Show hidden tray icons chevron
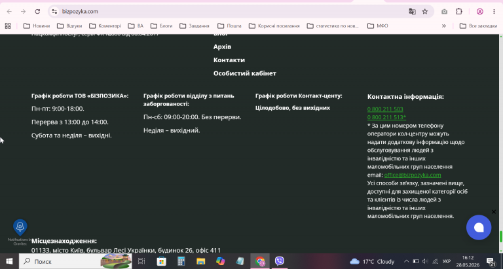This screenshot has height=269, width=503. tap(406, 261)
